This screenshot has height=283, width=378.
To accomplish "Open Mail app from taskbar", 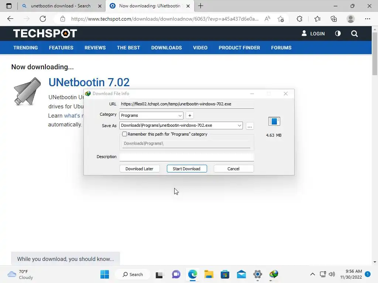I will tap(241, 274).
